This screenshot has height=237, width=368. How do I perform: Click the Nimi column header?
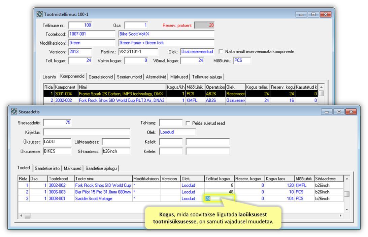(x=122, y=87)
